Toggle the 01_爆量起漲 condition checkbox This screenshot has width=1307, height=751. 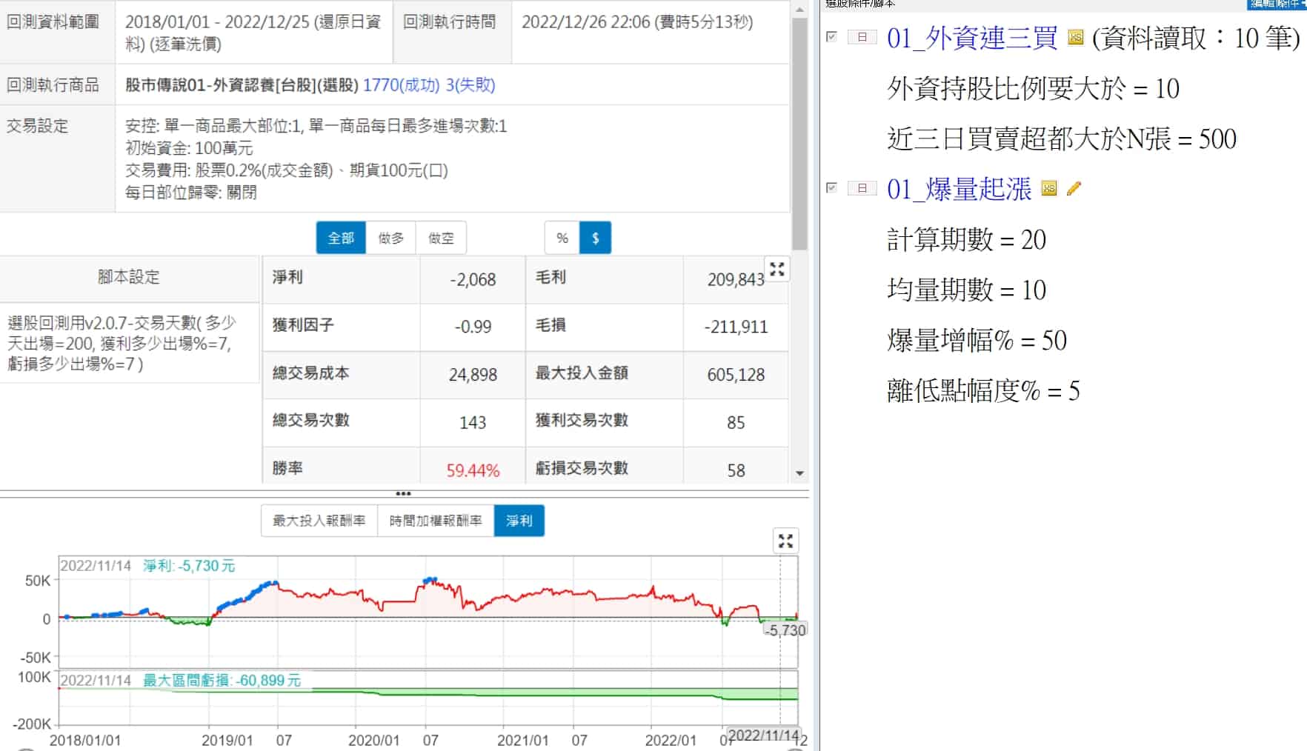(831, 188)
